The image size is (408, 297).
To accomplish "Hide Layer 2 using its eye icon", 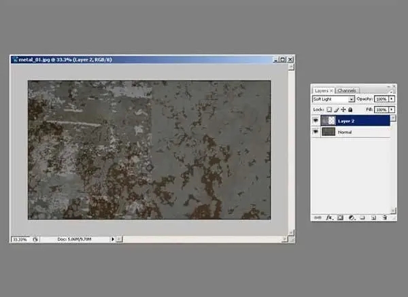I will click(316, 120).
